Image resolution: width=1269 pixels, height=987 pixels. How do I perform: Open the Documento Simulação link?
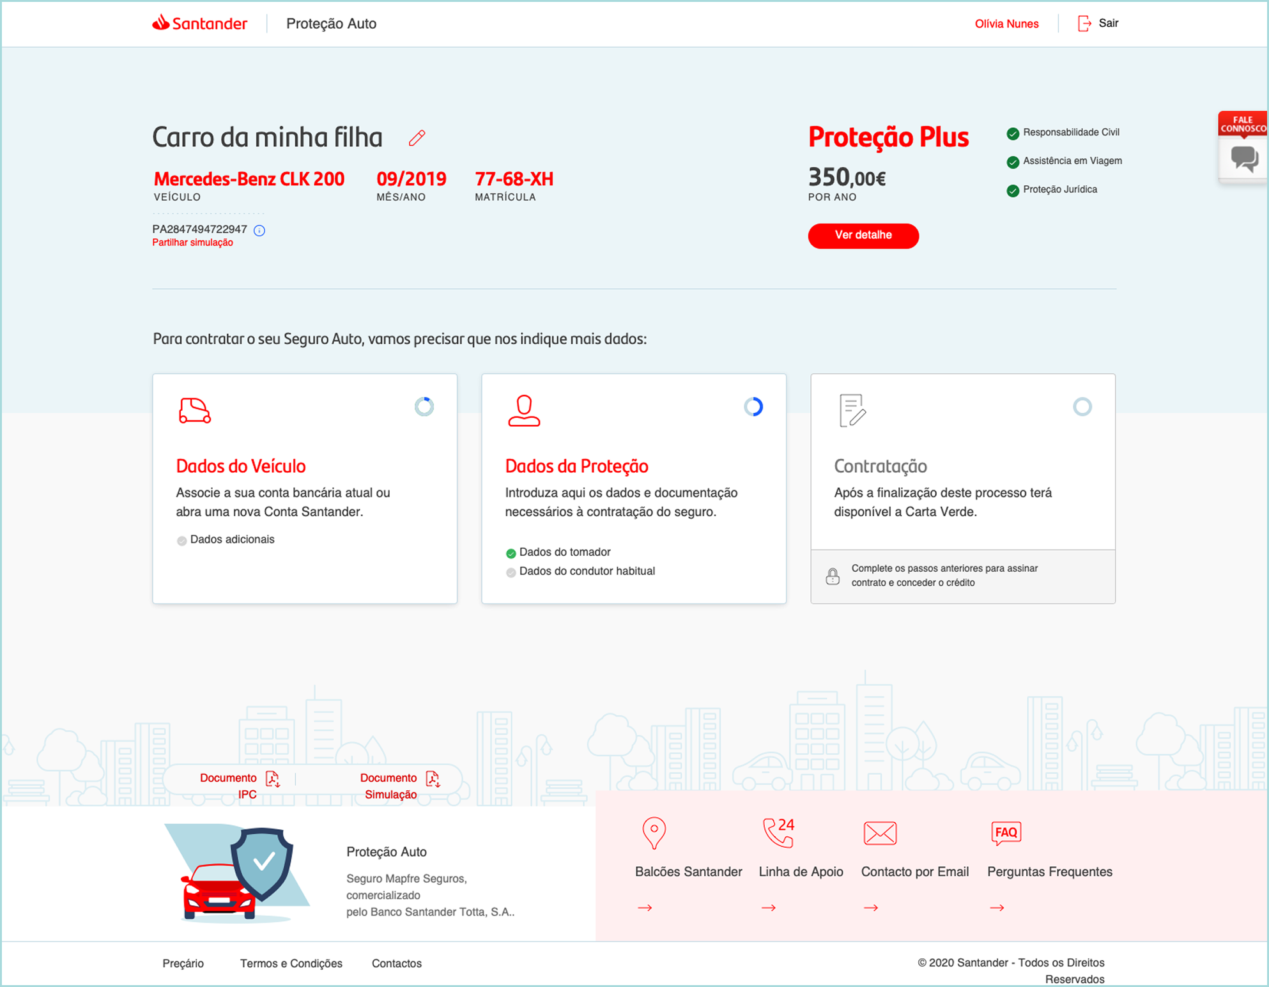pos(389,786)
